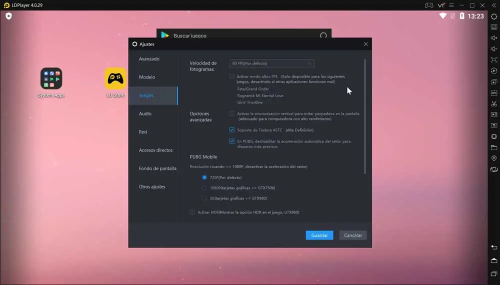Viewport: 500px width, 285px height.
Task: Select 1080P resolution radio button
Action: point(204,188)
